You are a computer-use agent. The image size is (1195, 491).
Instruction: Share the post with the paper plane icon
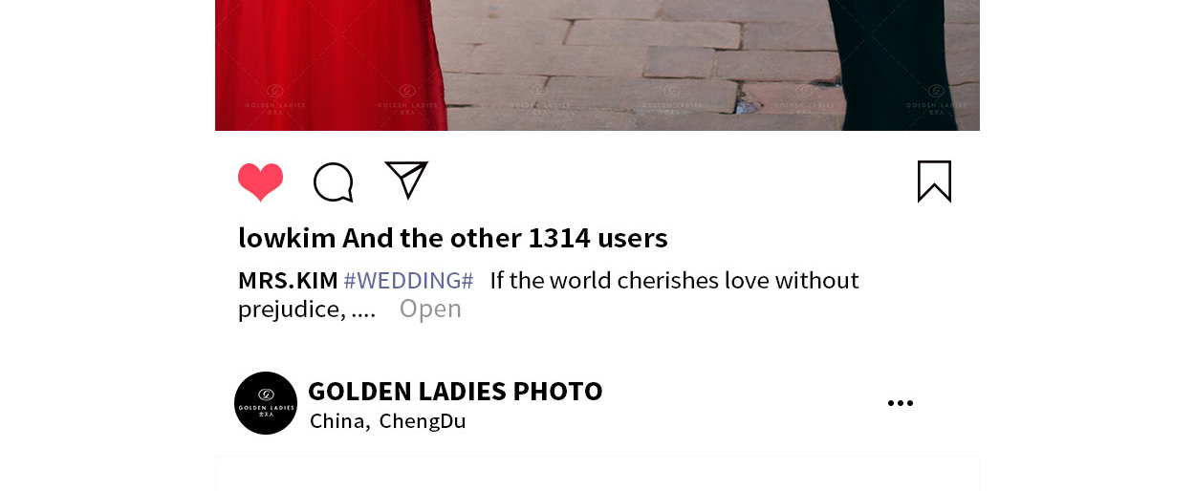click(x=406, y=180)
